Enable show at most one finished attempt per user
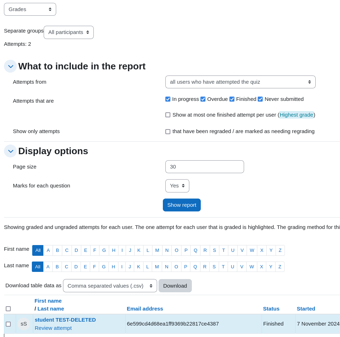 [168, 115]
